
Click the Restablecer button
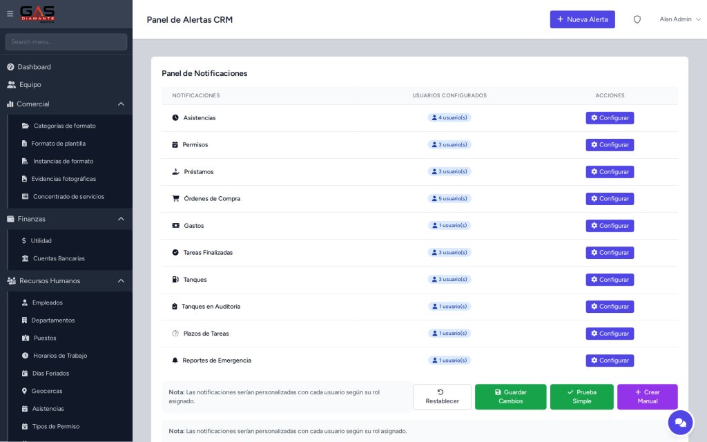coord(442,397)
